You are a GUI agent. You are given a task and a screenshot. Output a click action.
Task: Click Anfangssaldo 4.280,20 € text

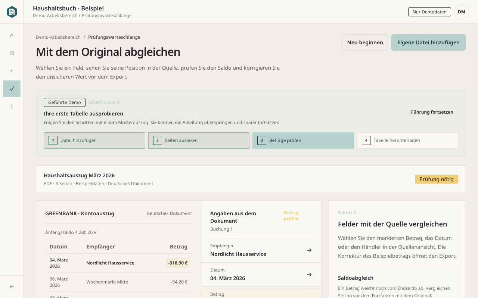[71, 232]
